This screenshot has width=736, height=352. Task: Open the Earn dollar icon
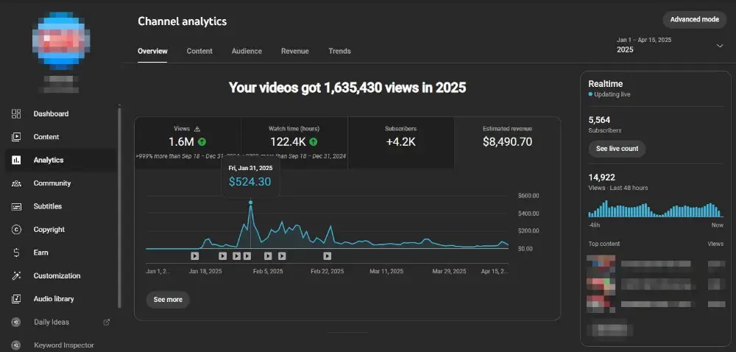click(16, 253)
